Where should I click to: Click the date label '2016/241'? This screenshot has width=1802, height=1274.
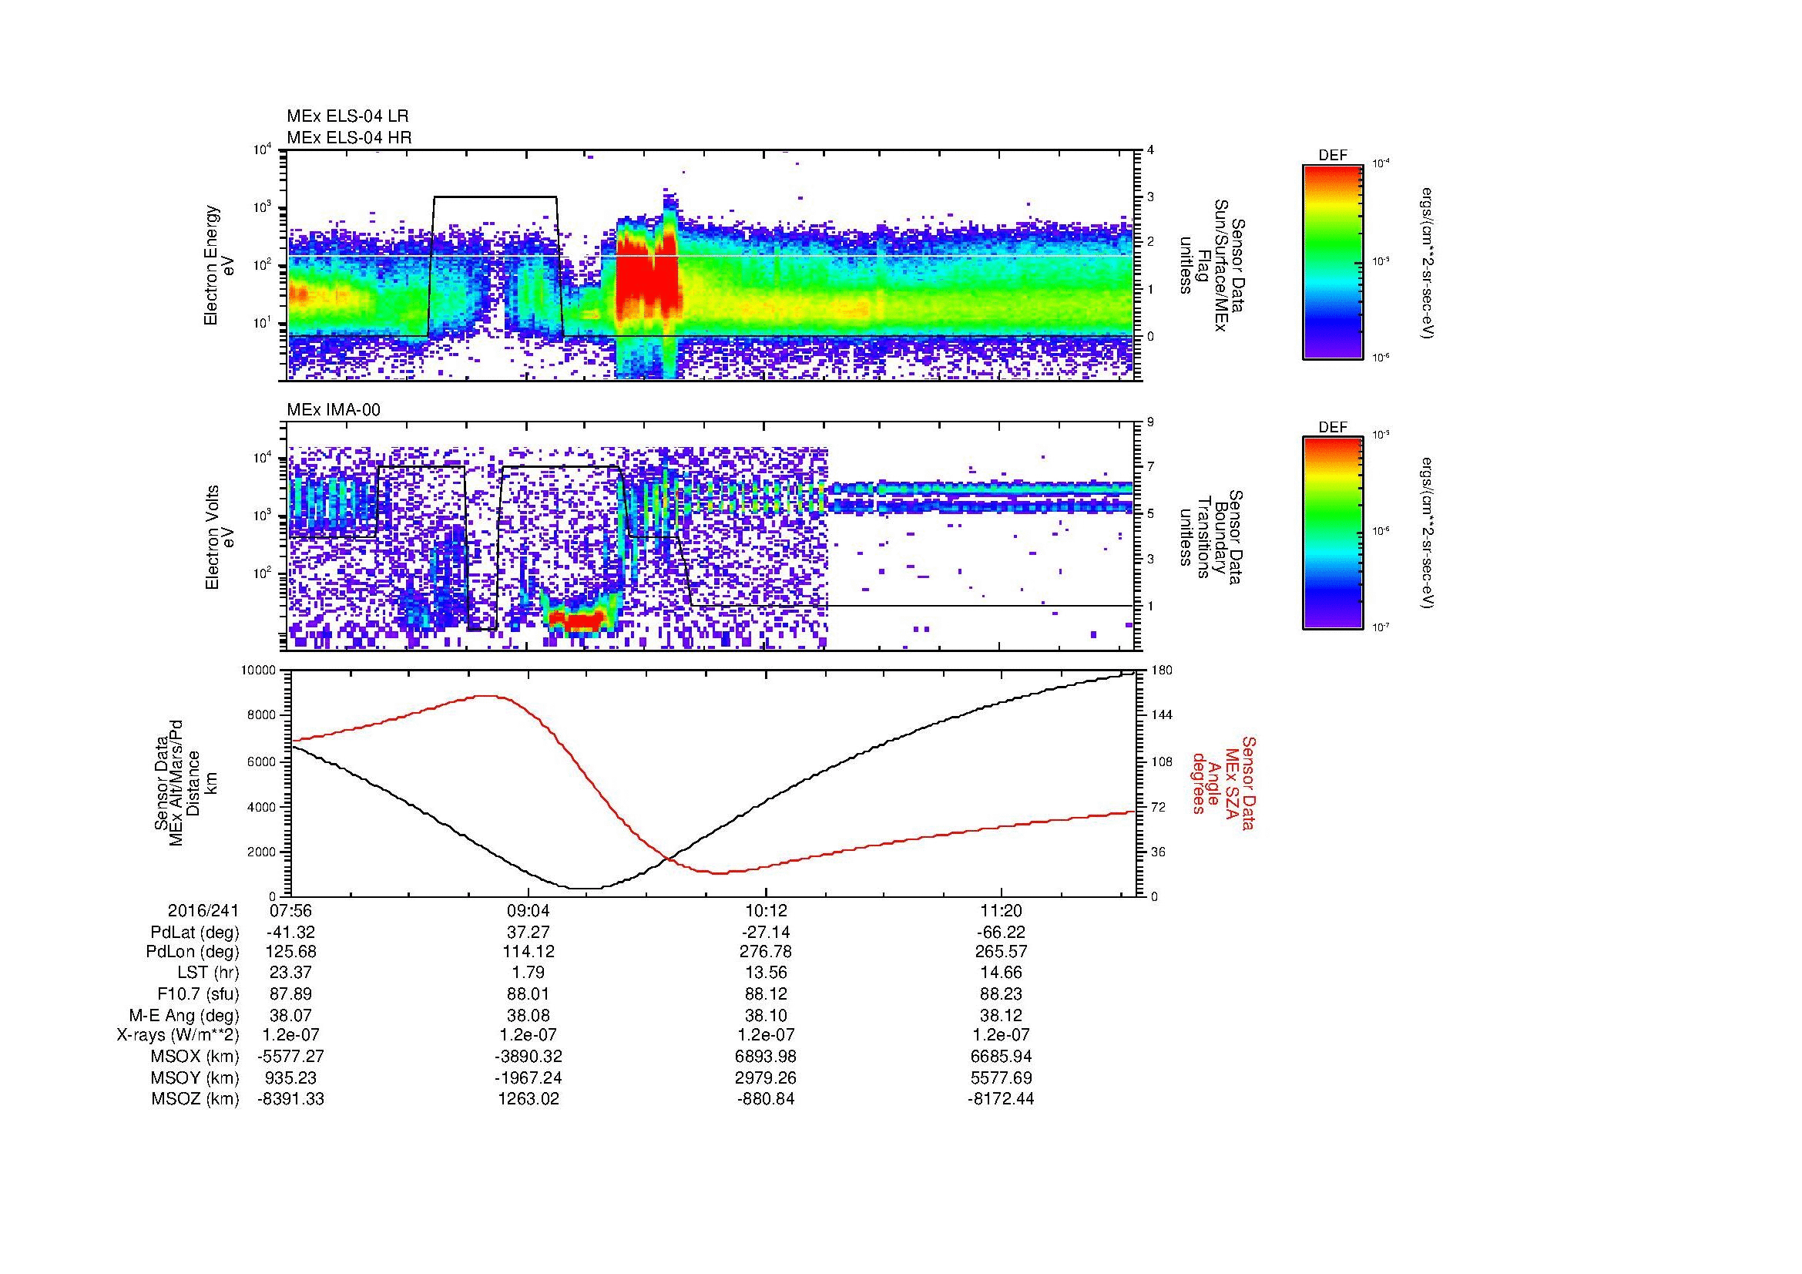tap(203, 910)
